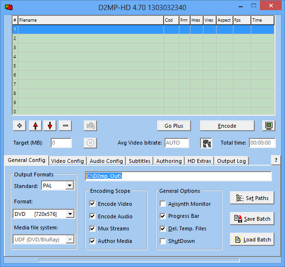This screenshot has width=285, height=267.
Task: Click the disc icon next to Target
Action: tap(90, 143)
